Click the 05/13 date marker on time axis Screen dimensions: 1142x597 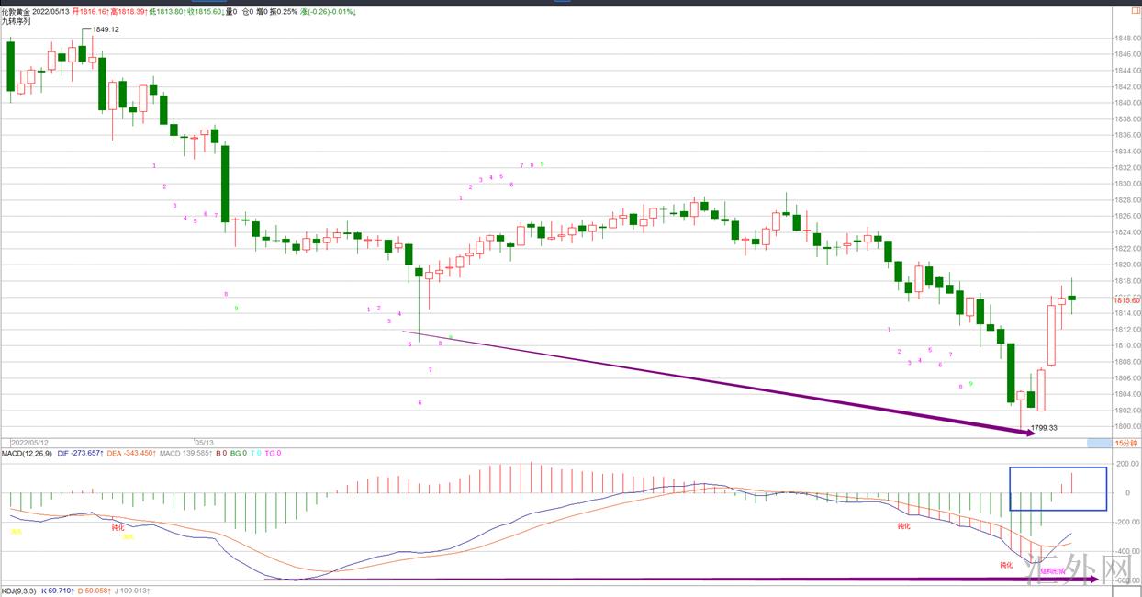[202, 442]
